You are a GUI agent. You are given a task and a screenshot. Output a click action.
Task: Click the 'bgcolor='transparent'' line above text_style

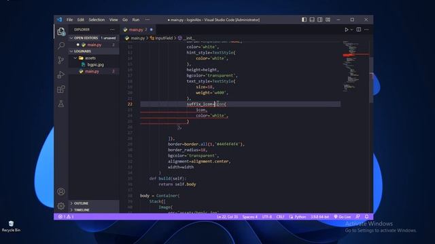pyautogui.click(x=212, y=75)
